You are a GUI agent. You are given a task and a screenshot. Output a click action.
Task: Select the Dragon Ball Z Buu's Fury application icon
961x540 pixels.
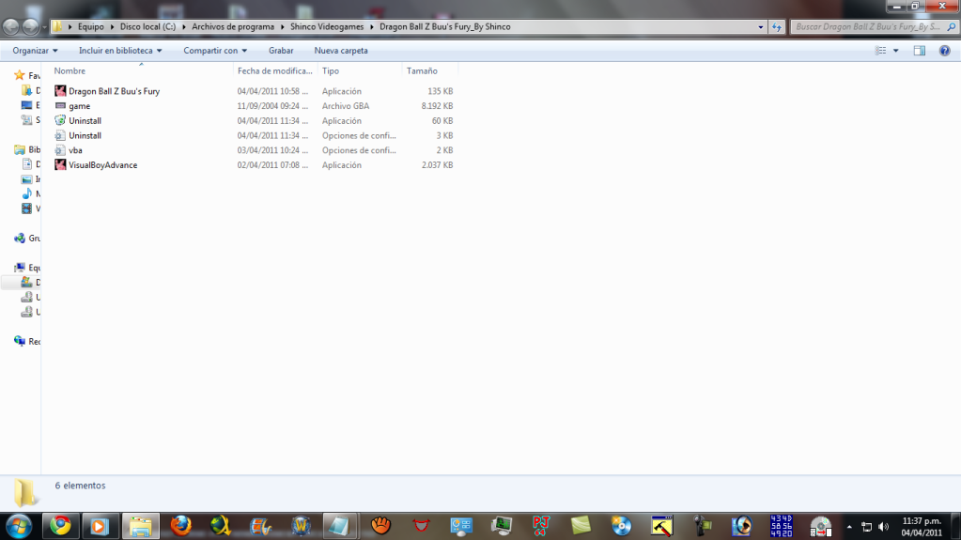[x=60, y=91]
